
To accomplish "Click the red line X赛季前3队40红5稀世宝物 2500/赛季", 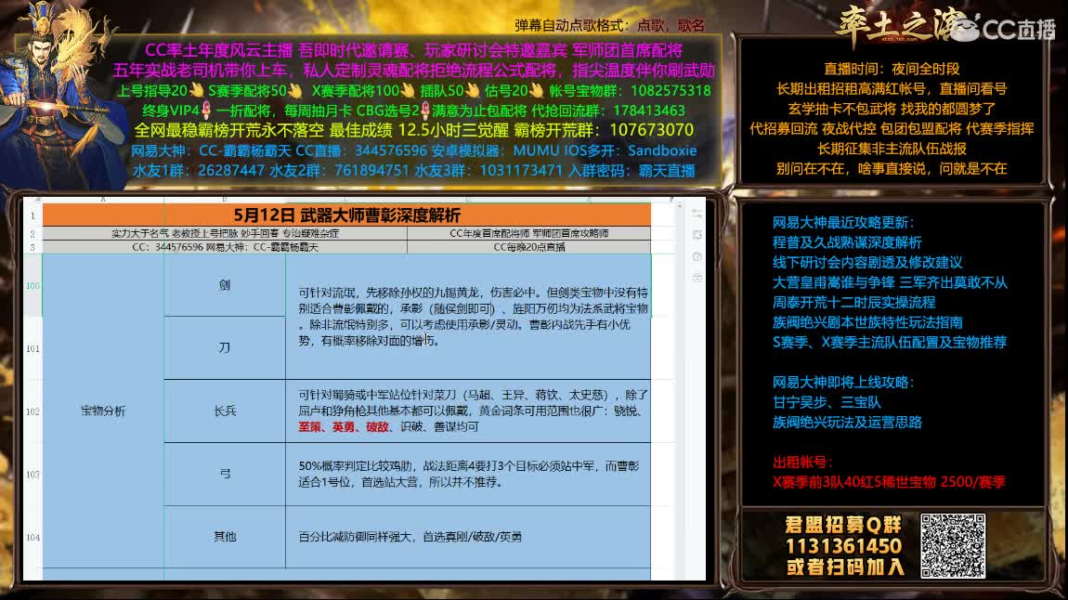I will [889, 481].
